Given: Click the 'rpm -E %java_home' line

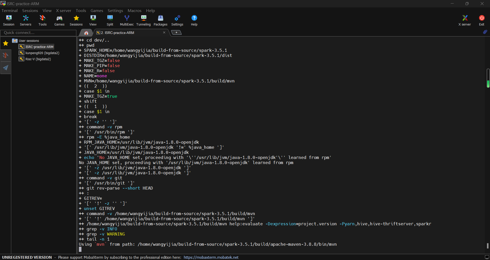Looking at the screenshot, I should 104,137.
